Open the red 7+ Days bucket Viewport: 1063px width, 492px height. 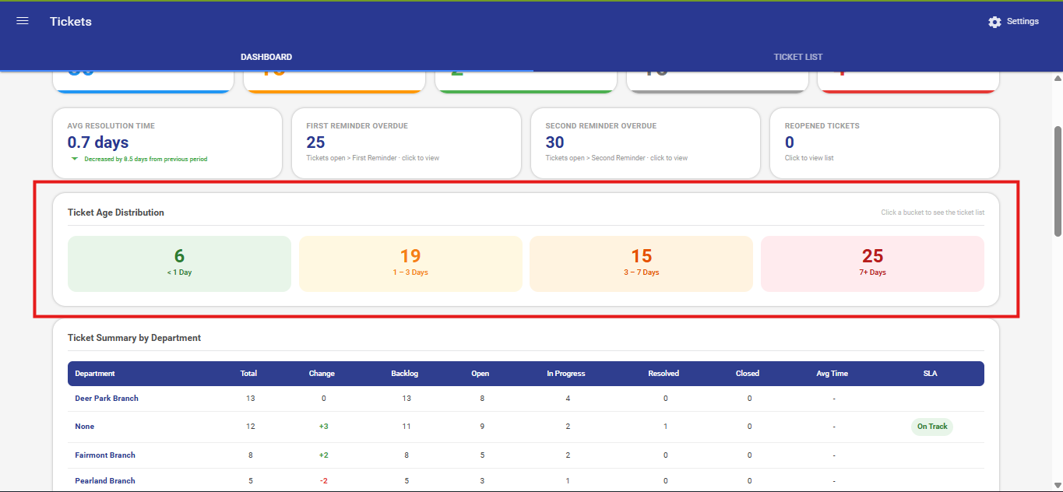872,264
